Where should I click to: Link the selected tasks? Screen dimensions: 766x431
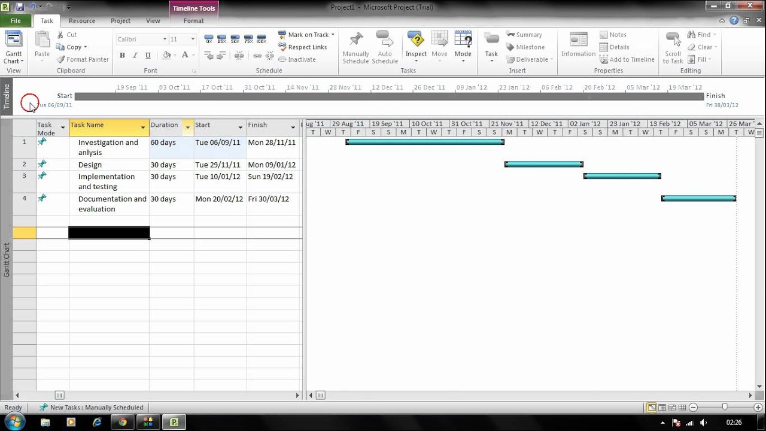(257, 55)
